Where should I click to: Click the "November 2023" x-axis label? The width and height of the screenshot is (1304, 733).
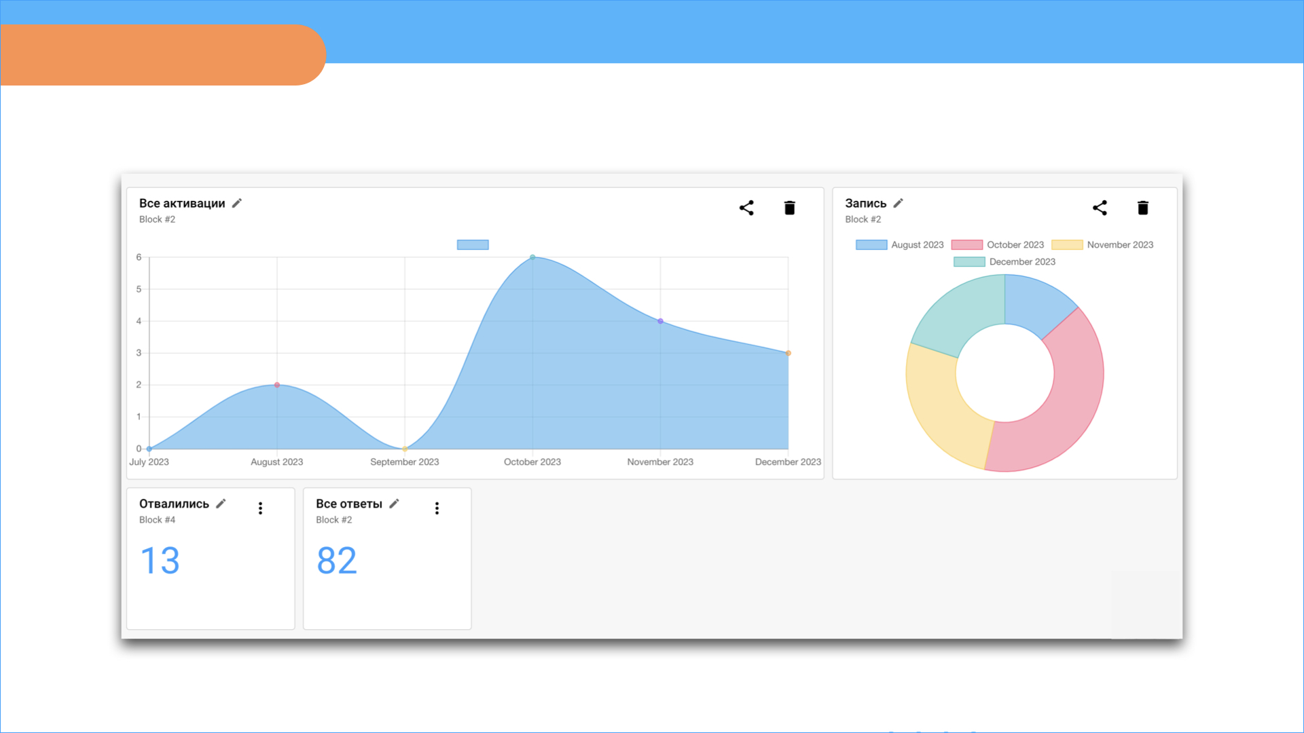pyautogui.click(x=660, y=462)
